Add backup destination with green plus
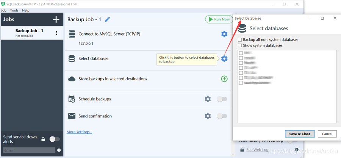The image size is (341, 158). tap(224, 79)
